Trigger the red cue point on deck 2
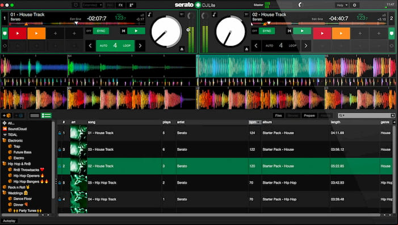The width and height of the screenshot is (398, 225). pos(322,33)
